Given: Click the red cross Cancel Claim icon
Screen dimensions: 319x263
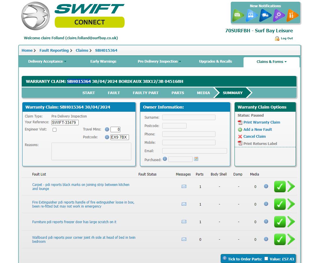Looking at the screenshot, I should pos(240,137).
